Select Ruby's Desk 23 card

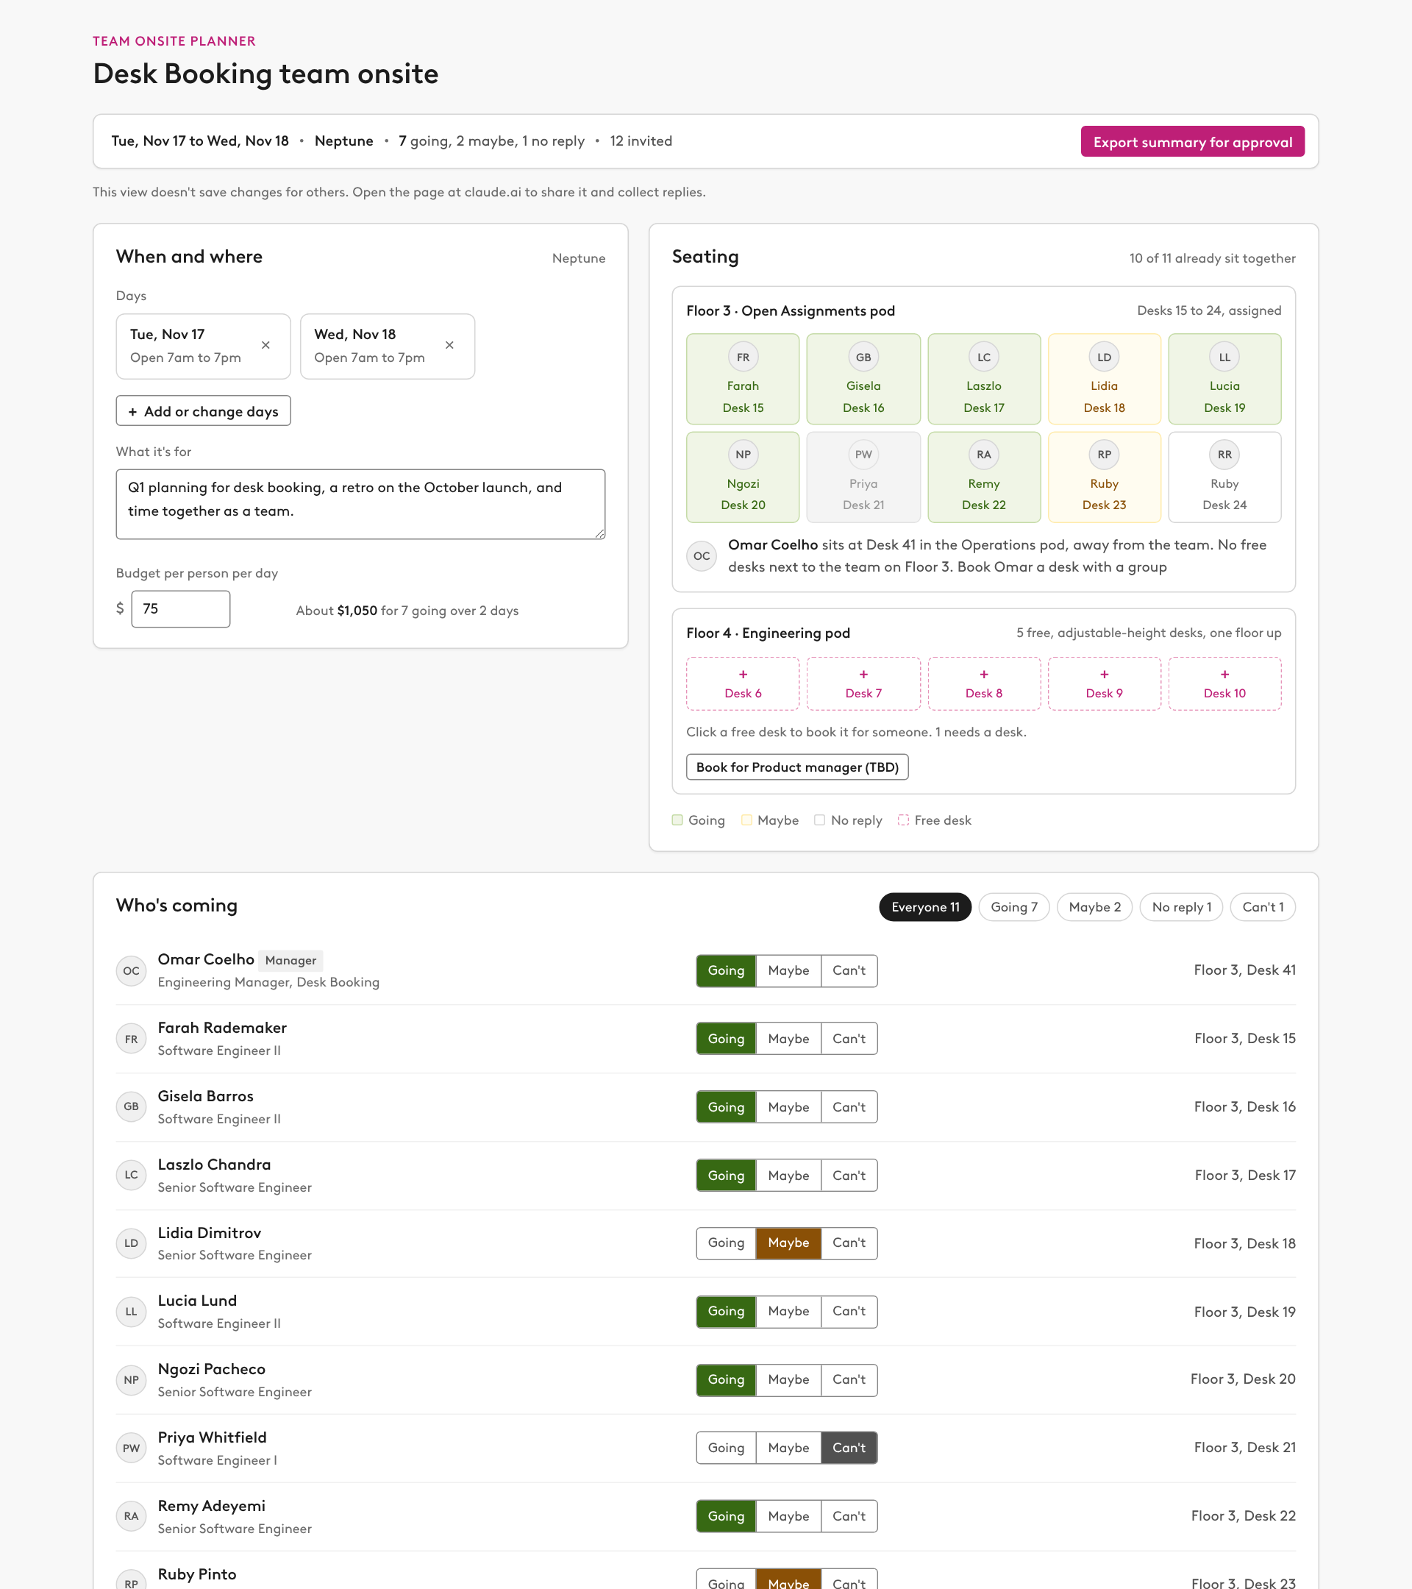(x=1105, y=477)
